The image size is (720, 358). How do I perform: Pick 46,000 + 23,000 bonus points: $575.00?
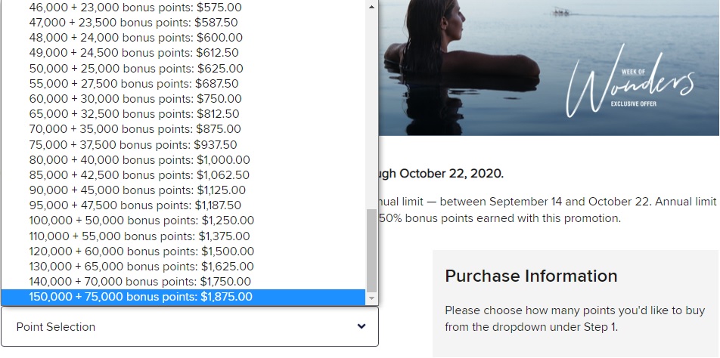coord(135,8)
